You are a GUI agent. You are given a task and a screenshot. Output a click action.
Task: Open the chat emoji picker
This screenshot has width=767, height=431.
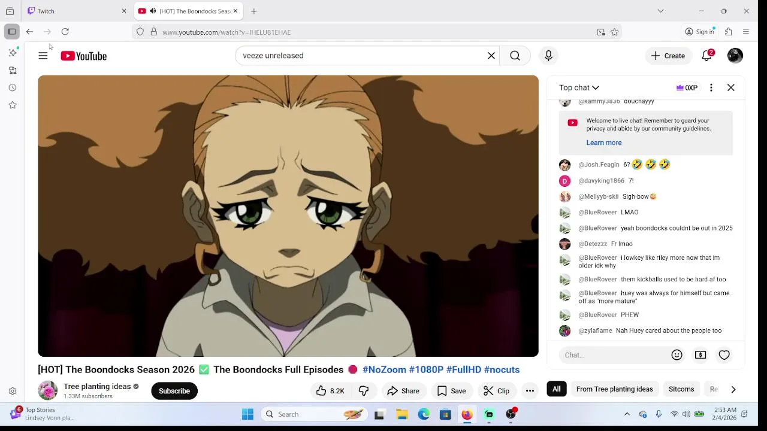[677, 355]
